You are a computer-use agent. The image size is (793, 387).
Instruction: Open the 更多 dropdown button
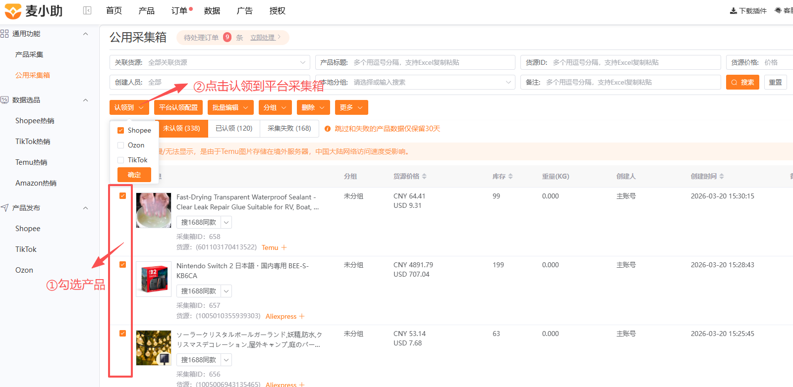coord(351,107)
